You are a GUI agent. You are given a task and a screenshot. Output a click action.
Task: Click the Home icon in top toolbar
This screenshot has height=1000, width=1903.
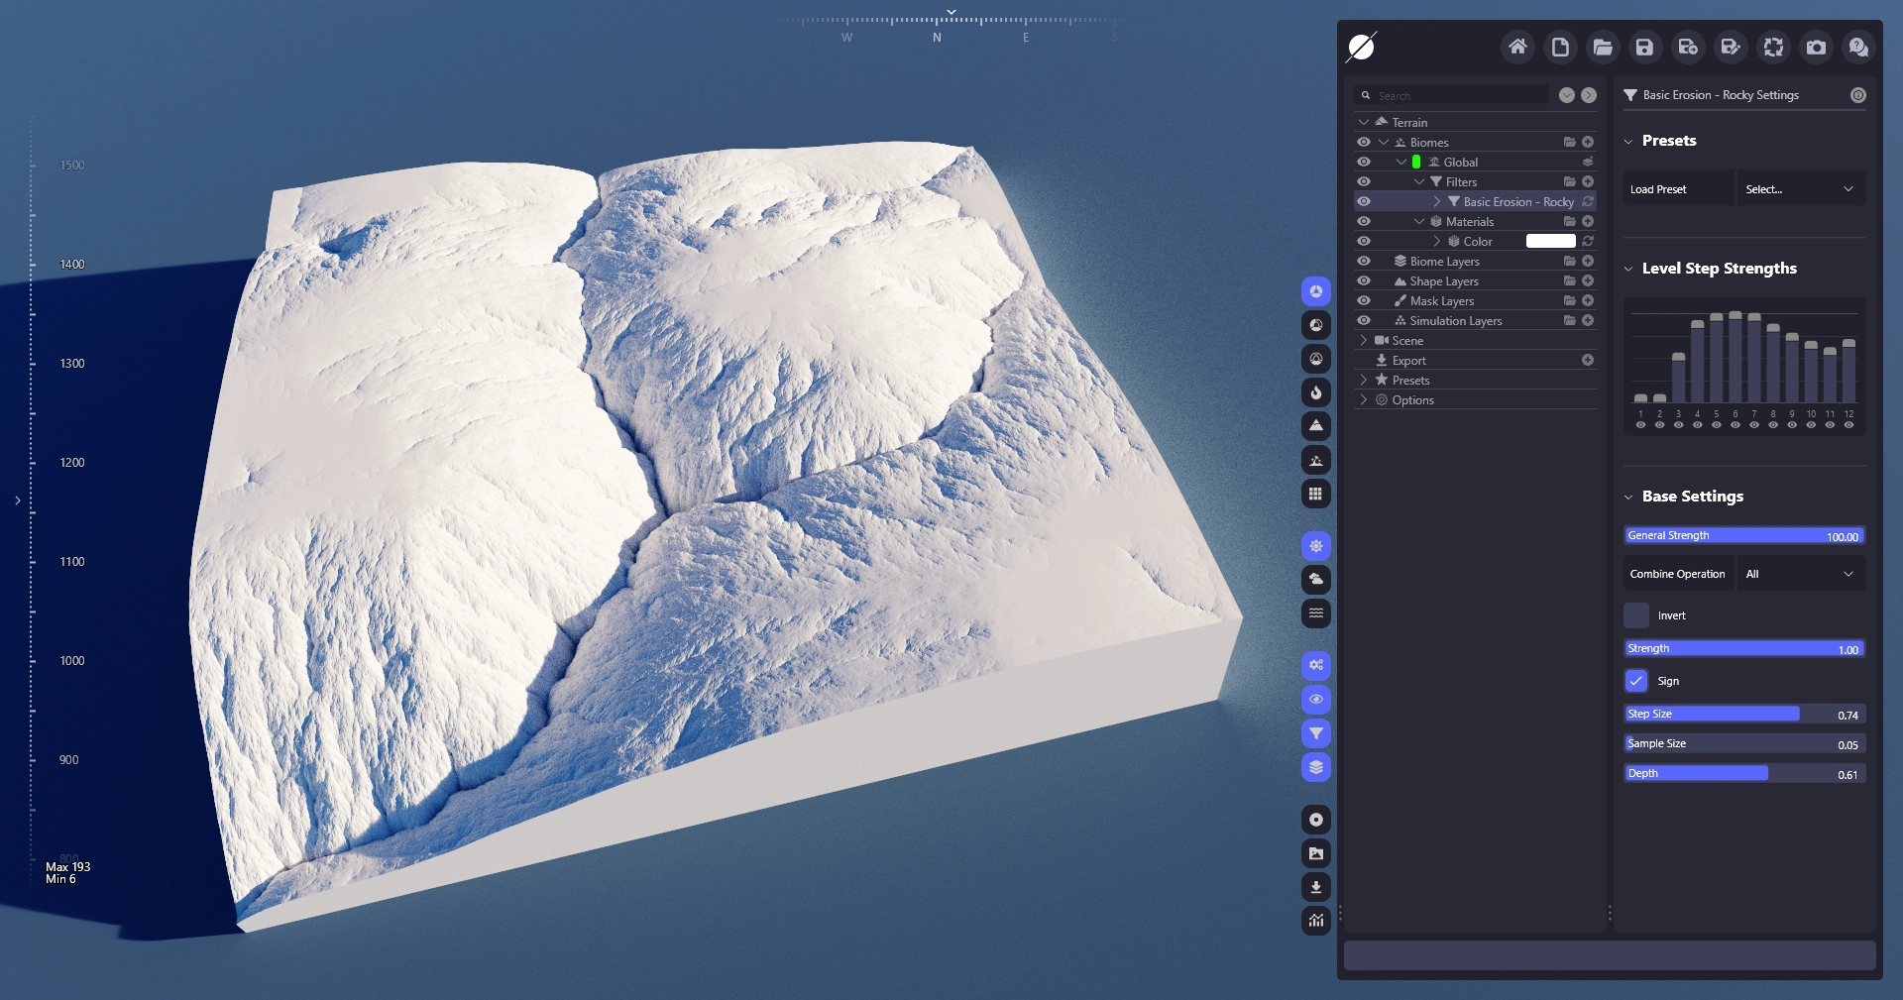pos(1517,47)
